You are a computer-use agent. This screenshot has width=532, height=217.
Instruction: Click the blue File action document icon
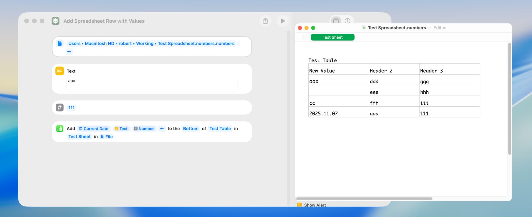60,43
